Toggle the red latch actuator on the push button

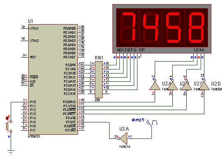tap(7, 118)
